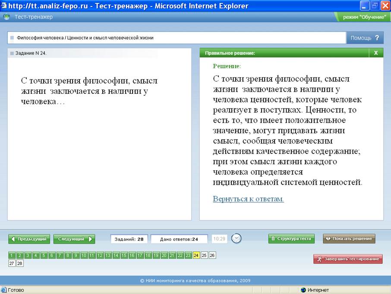Image resolution: width=391 pixels, height=294 pixels.
Task: Jump to question 15
Action: pyautogui.click(x=124, y=255)
